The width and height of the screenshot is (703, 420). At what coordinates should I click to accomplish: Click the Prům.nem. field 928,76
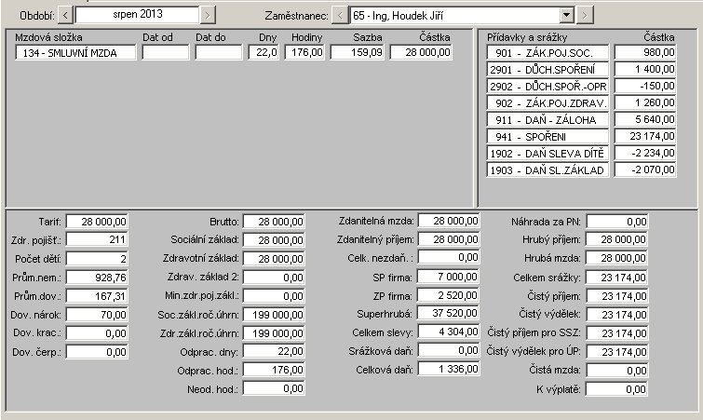[97, 278]
